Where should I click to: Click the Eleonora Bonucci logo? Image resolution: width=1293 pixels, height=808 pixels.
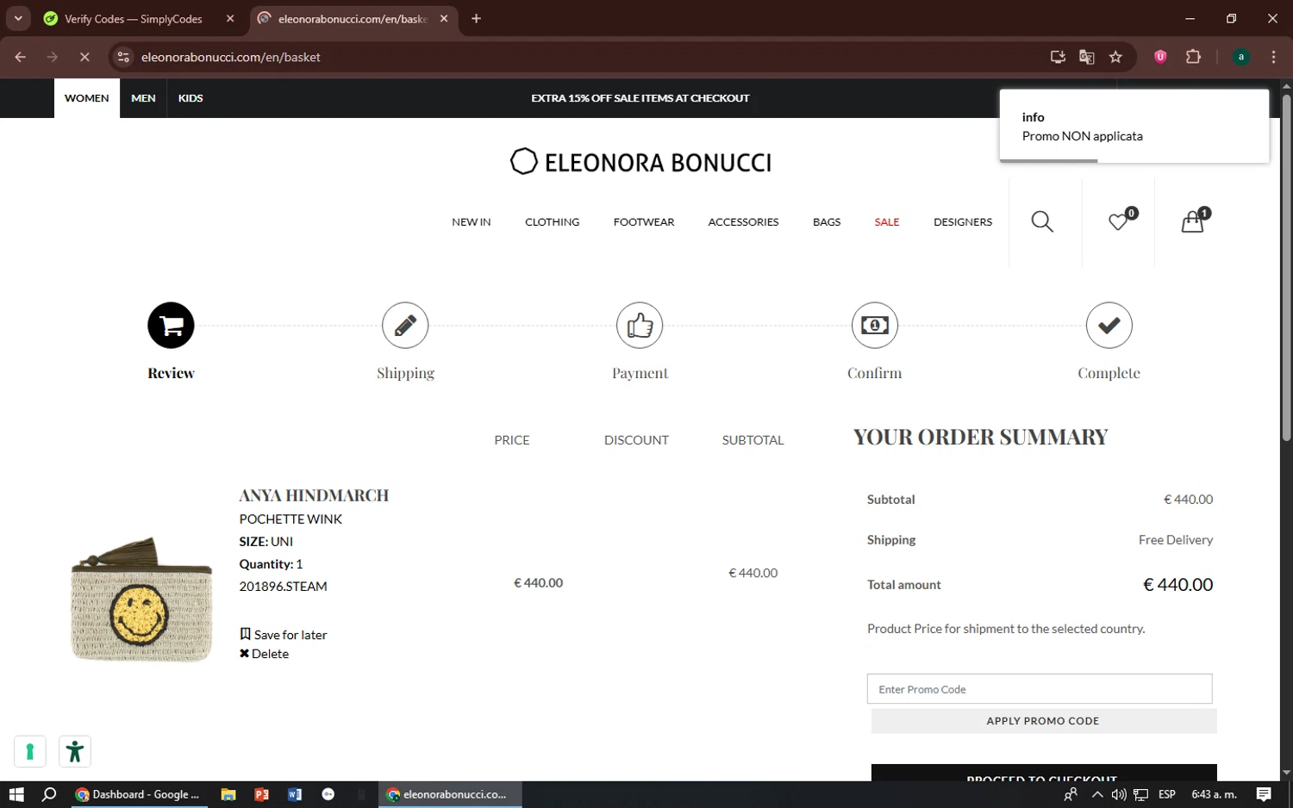pos(640,162)
